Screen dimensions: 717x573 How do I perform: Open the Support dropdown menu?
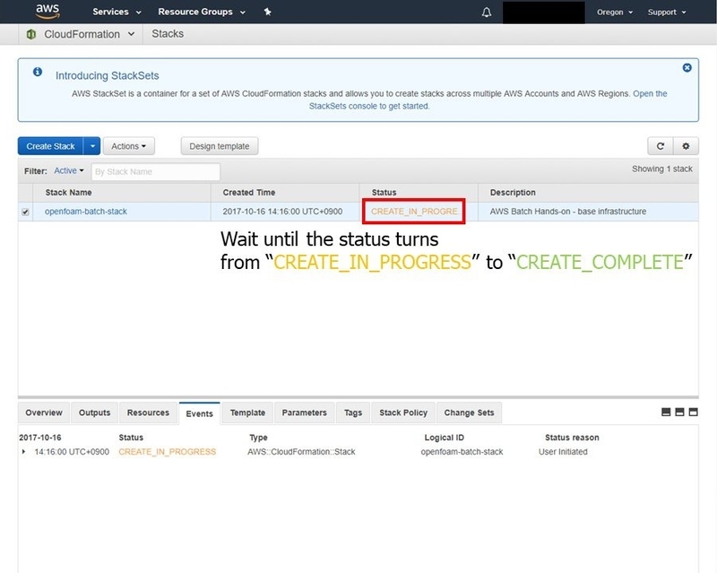667,13
